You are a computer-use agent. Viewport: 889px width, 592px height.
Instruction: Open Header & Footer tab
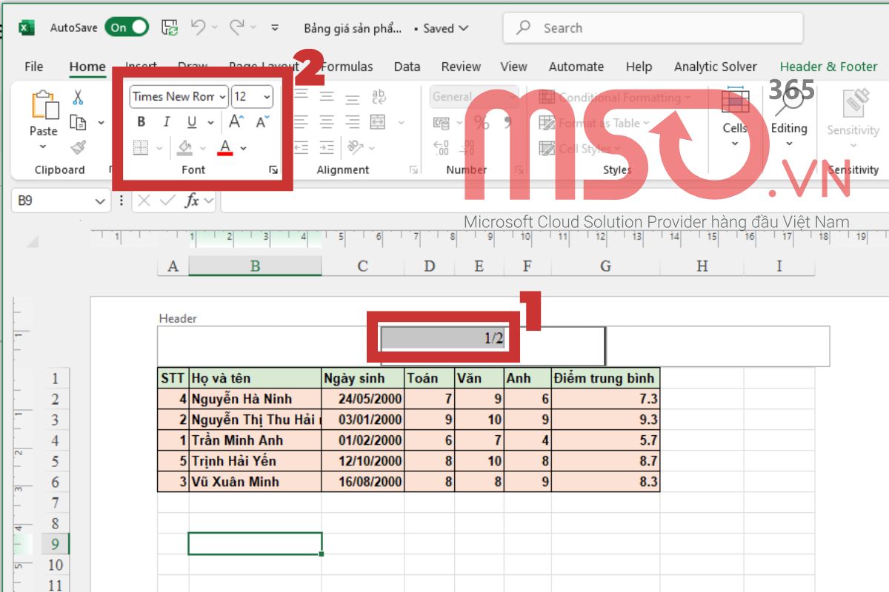(x=828, y=67)
